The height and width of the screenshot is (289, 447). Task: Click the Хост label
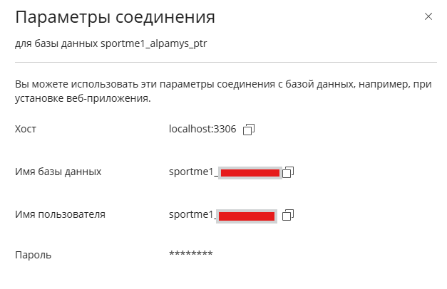coord(25,130)
